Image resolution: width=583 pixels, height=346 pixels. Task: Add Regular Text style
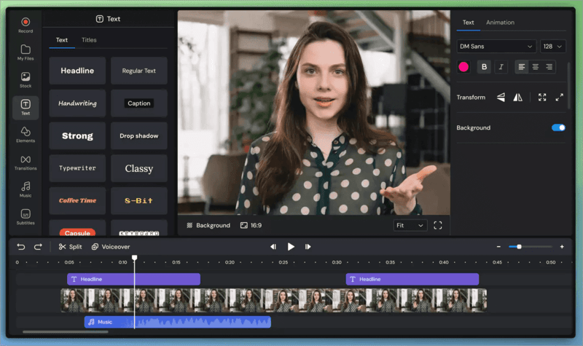(139, 71)
